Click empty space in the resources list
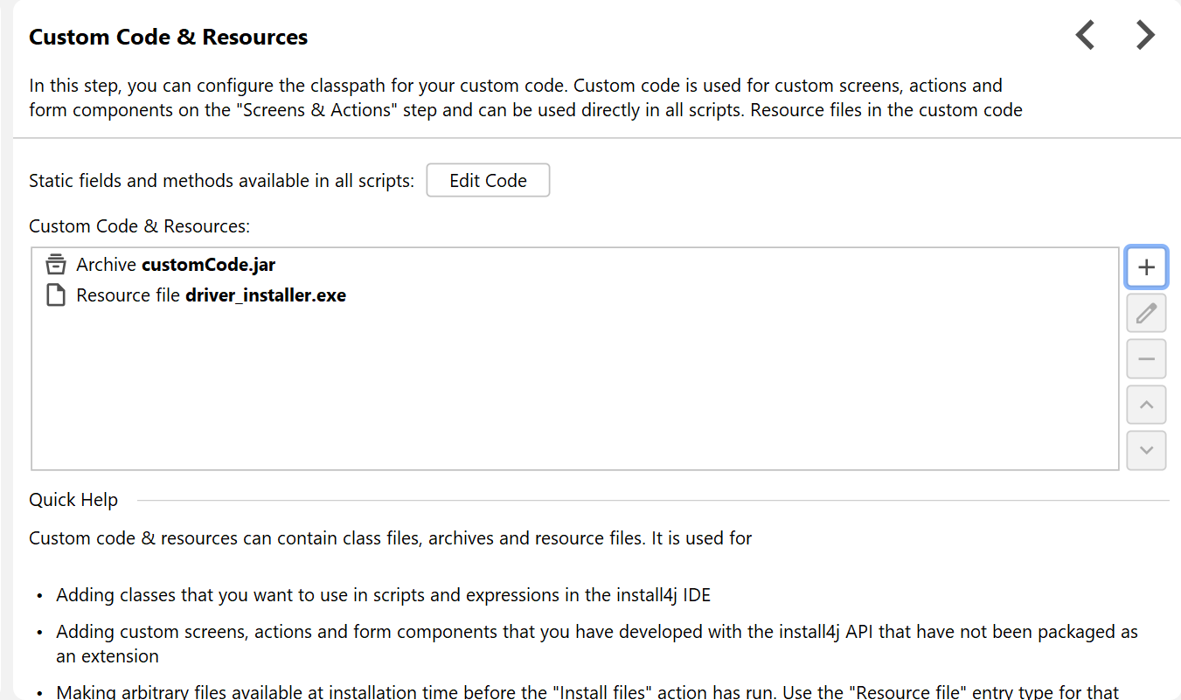This screenshot has height=700, width=1181. pos(575,389)
